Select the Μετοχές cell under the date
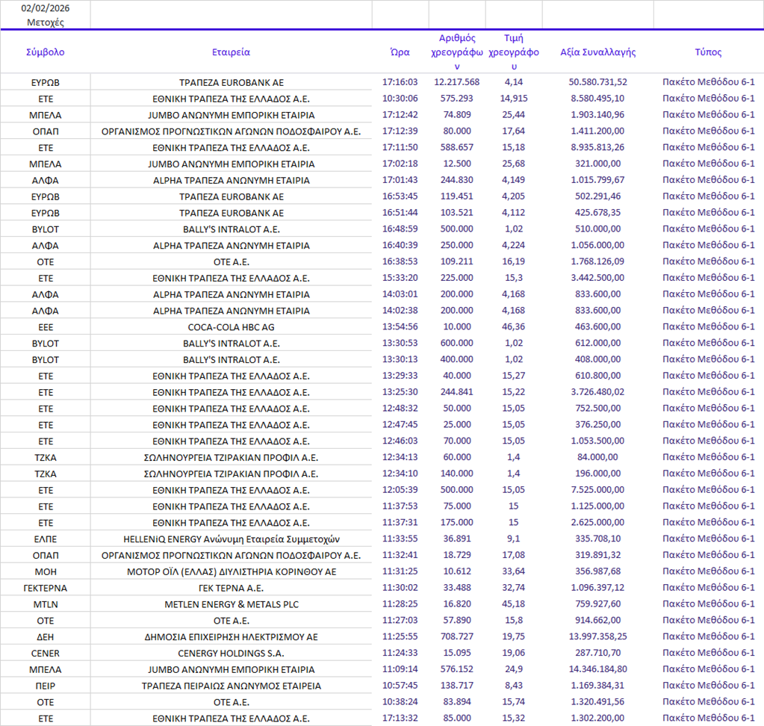Image resolution: width=764 pixels, height=726 pixels. tap(46, 22)
